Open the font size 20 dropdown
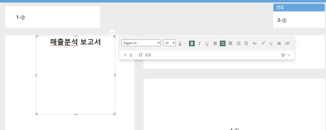Image resolution: width=326 pixels, height=130 pixels. click(x=169, y=43)
